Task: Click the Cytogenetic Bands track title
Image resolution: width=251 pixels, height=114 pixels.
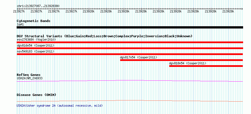Action: click(34, 21)
